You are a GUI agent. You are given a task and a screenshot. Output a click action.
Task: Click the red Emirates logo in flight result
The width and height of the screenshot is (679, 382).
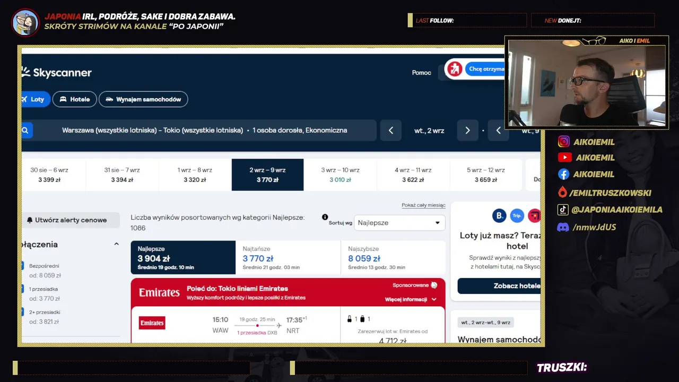[152, 323]
